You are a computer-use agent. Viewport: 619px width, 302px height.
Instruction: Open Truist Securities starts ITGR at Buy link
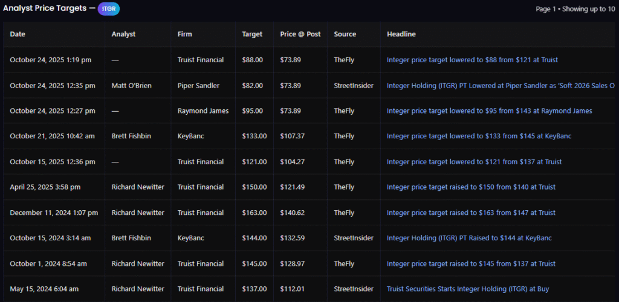pos(468,289)
